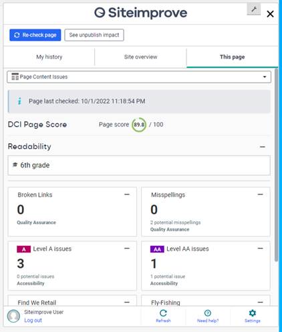Collapse the Broken Links card
The height and width of the screenshot is (332, 282).
coord(127,195)
